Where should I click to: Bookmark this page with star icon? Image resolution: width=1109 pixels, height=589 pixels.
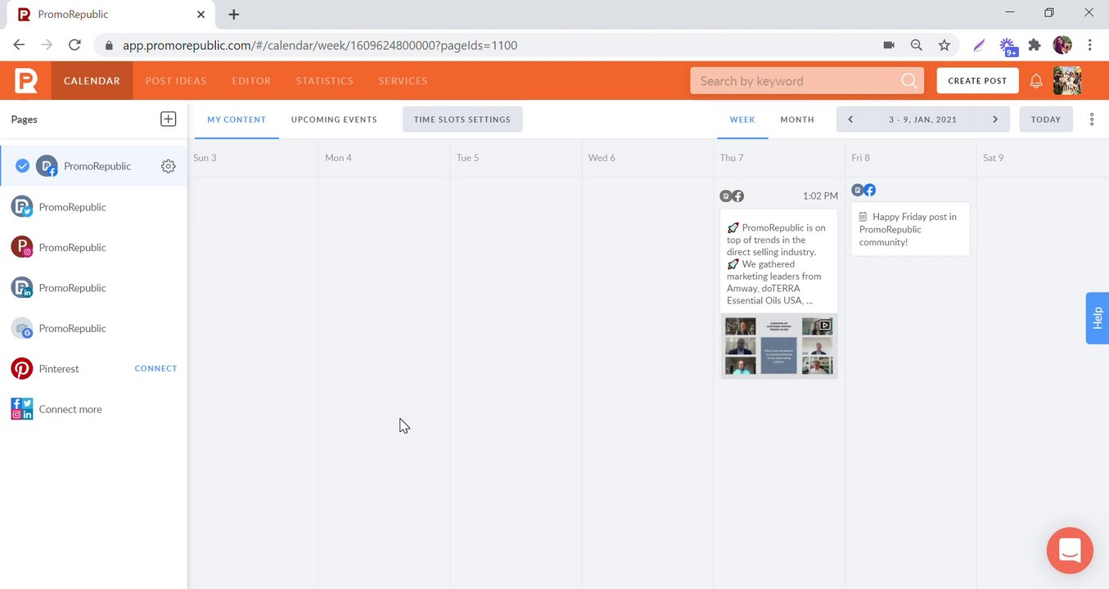tap(944, 45)
